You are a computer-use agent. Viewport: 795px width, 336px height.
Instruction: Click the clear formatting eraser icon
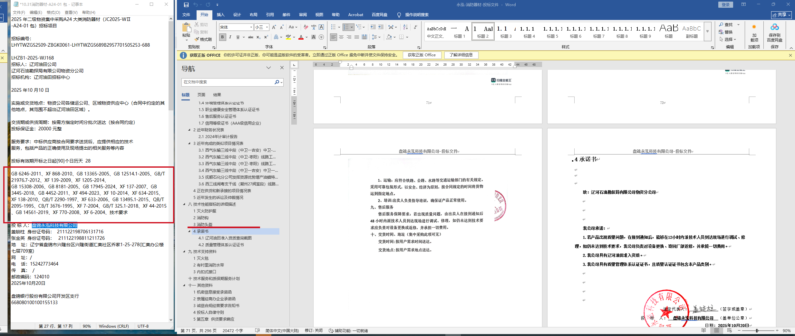(x=306, y=27)
